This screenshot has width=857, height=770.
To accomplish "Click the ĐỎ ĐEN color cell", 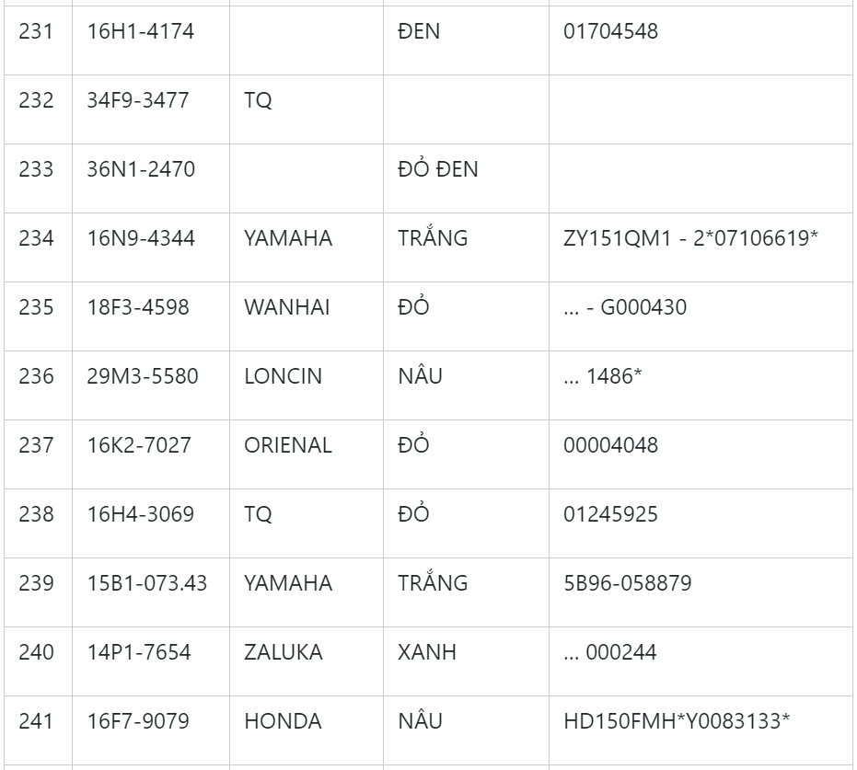I will (438, 169).
